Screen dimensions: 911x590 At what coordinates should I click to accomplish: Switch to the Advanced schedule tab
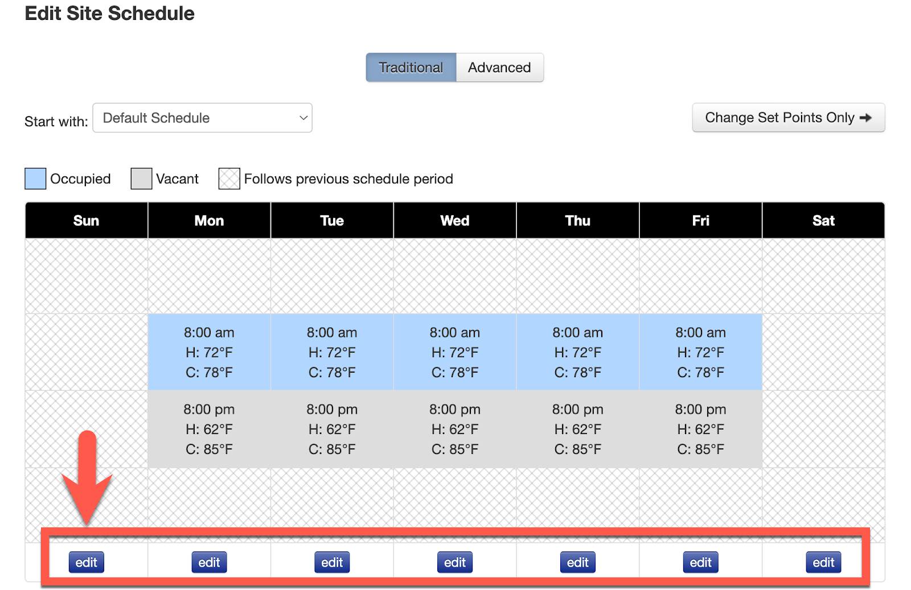pos(499,68)
